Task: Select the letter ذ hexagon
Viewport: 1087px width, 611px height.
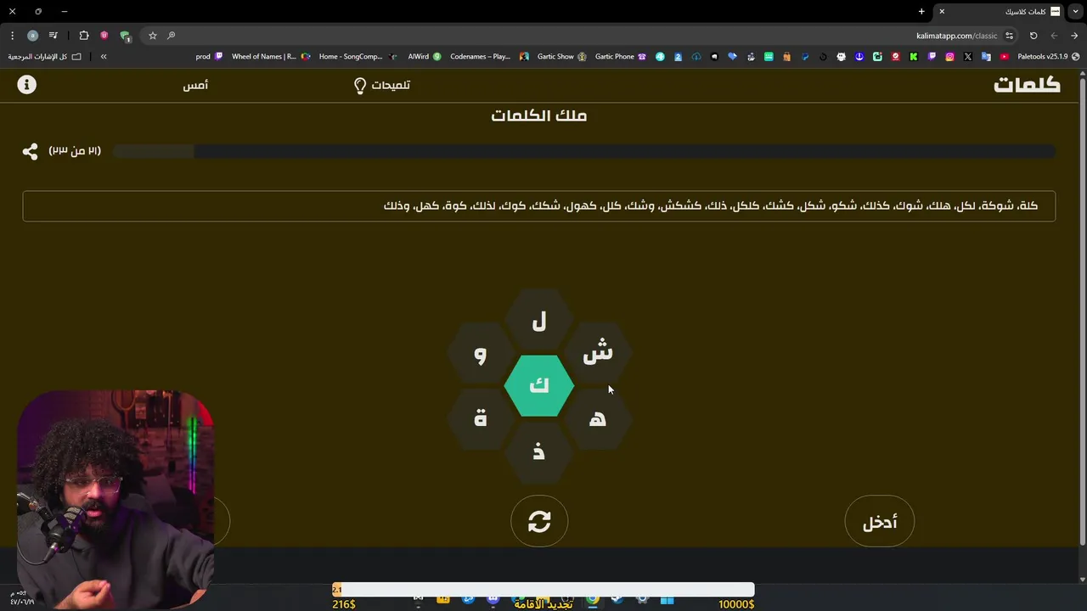Action: point(539,451)
